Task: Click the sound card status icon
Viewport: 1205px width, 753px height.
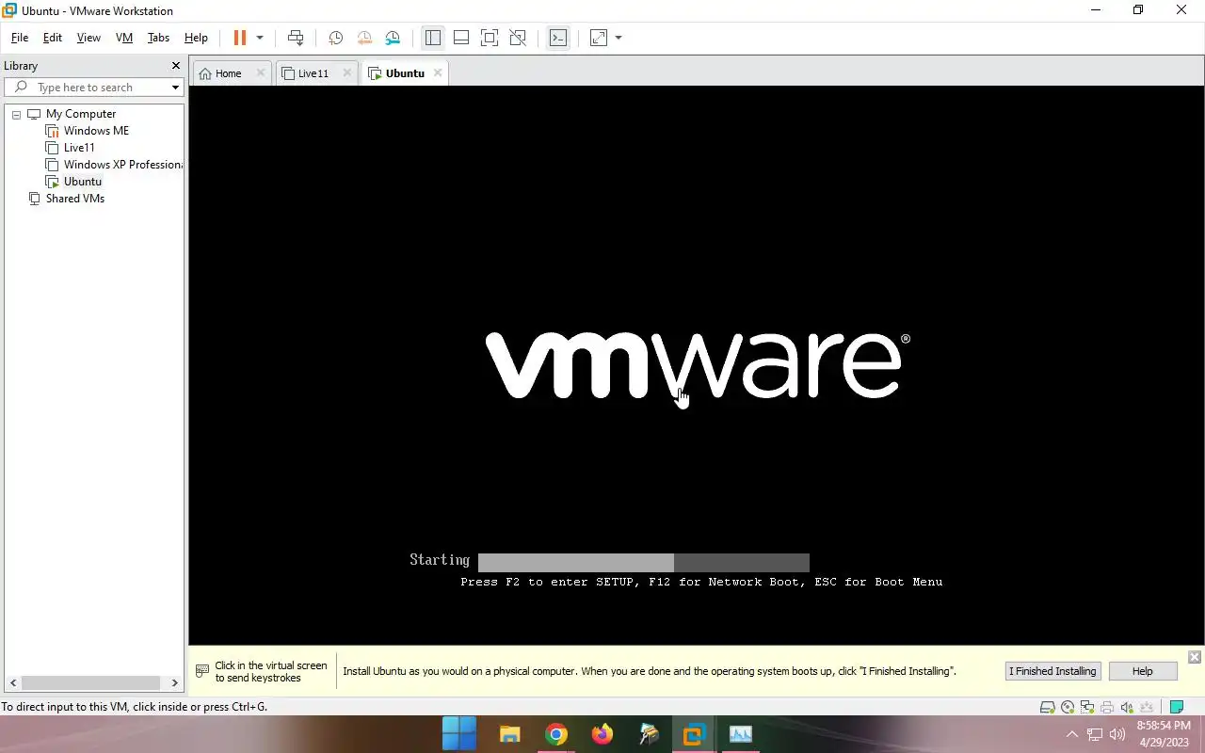Action: (x=1127, y=707)
